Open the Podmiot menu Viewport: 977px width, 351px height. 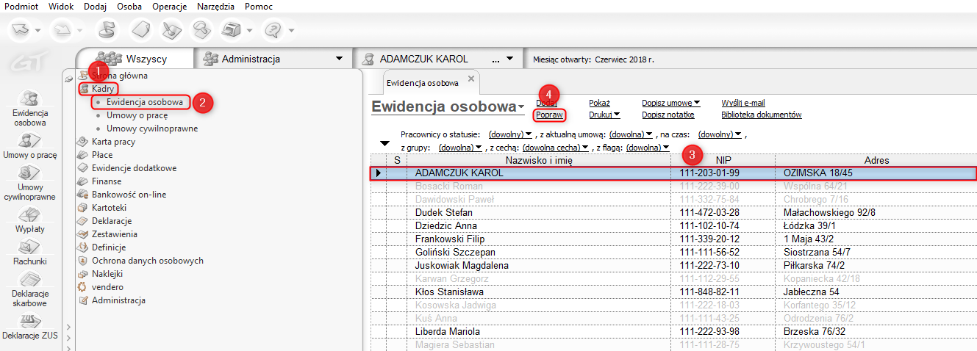click(x=21, y=7)
